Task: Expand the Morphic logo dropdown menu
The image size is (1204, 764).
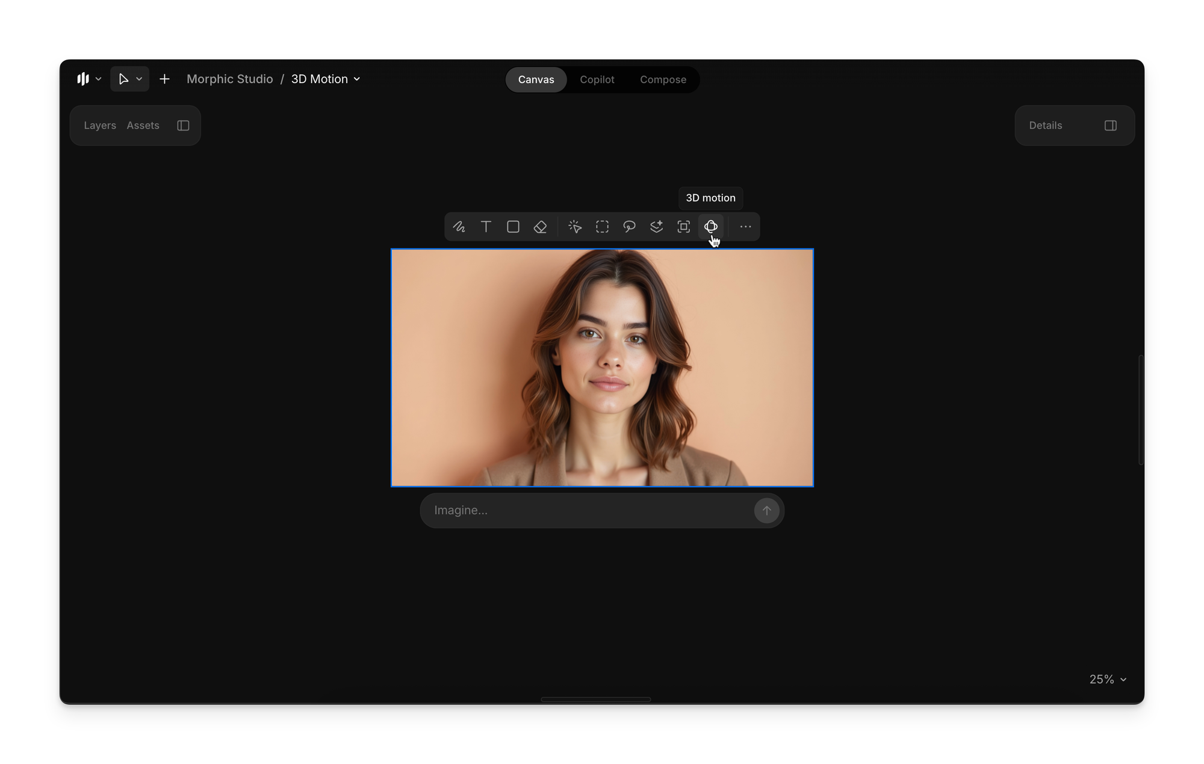Action: (89, 79)
